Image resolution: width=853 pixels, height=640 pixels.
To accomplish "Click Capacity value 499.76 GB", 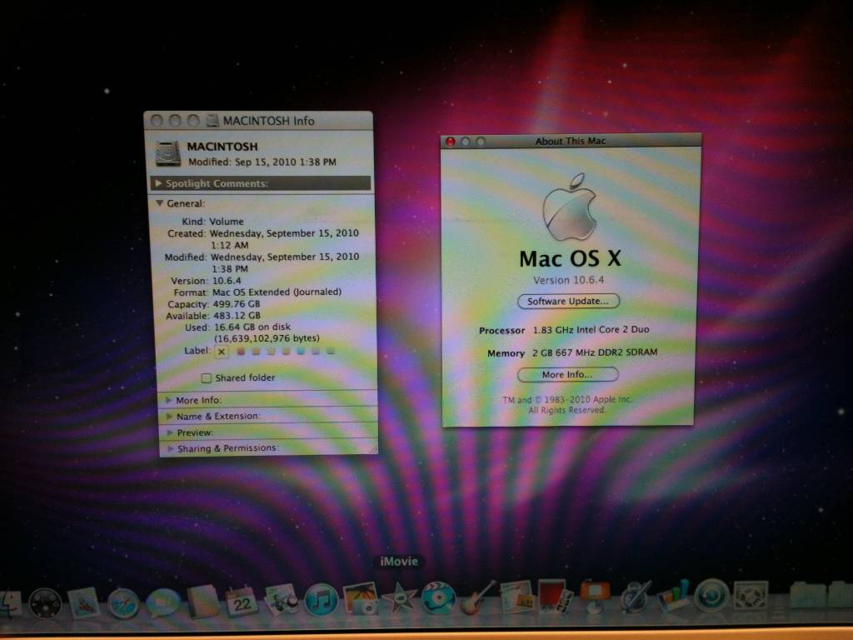I will point(236,303).
